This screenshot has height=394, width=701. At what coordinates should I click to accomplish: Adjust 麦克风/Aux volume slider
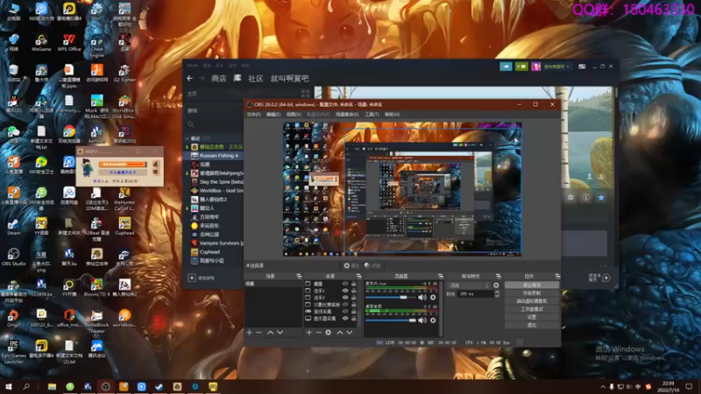click(391, 298)
